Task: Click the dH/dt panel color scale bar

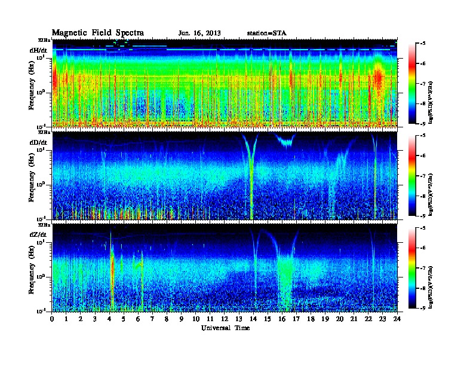Action: 412,84
